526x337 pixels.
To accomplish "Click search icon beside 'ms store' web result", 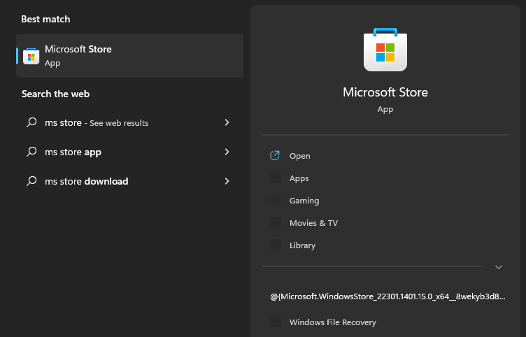I will click(x=31, y=122).
